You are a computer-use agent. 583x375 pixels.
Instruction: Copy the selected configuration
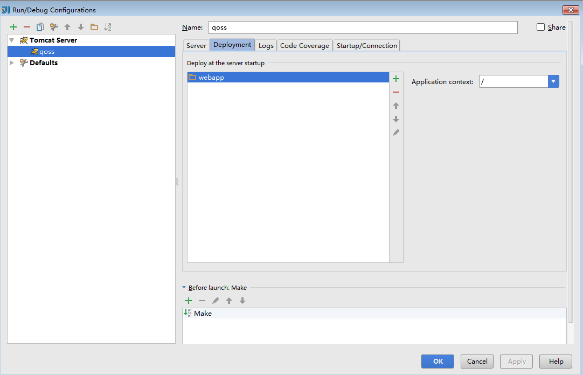point(40,27)
